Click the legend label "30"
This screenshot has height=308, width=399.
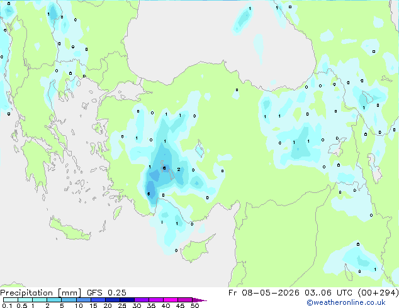click(137, 305)
